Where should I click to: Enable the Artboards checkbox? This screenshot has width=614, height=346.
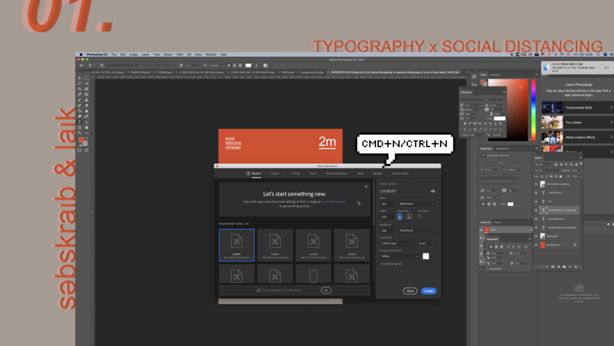pyautogui.click(x=420, y=216)
